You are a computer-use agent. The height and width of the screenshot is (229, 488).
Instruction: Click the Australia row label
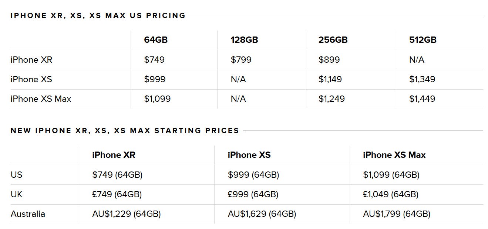click(x=28, y=214)
